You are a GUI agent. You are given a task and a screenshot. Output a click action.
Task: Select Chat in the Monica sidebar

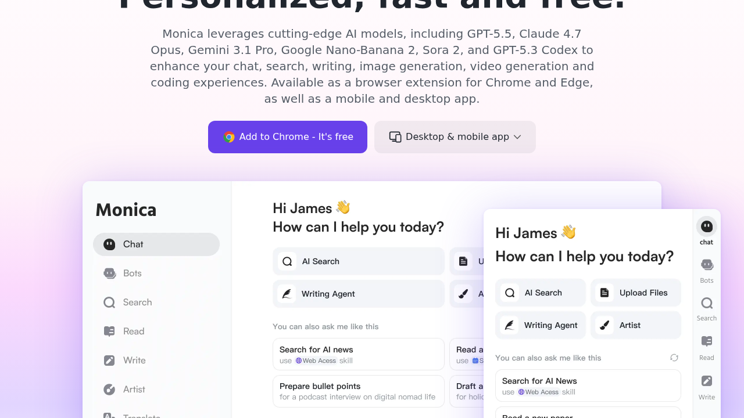[x=156, y=244]
